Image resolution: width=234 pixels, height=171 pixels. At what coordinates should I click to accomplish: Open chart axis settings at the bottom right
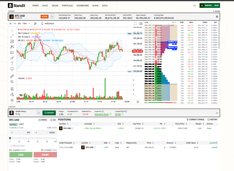coord(138,102)
